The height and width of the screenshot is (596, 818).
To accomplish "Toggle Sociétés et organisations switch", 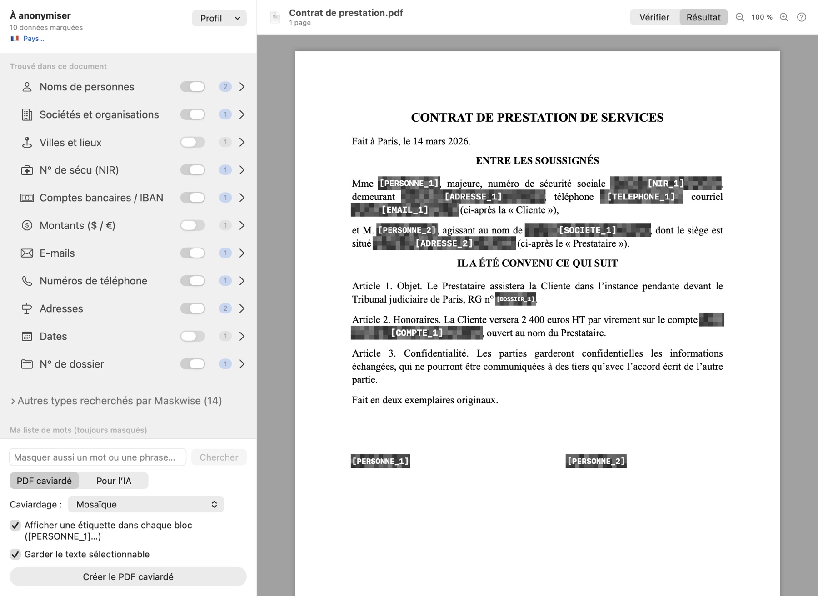I will click(x=193, y=114).
